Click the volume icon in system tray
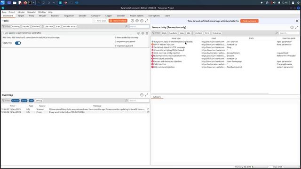The width and height of the screenshot is (301, 169). (x=274, y=3)
